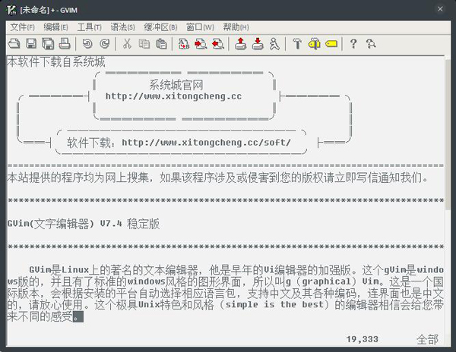
Task: Click the Find Help icon
Action: click(371, 44)
